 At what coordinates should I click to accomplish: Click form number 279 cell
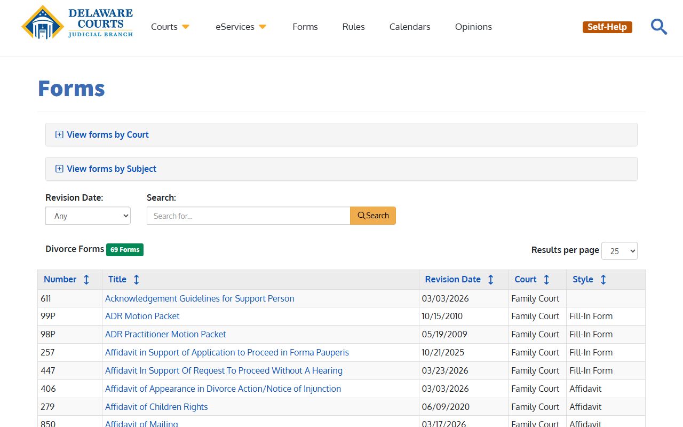pos(70,407)
